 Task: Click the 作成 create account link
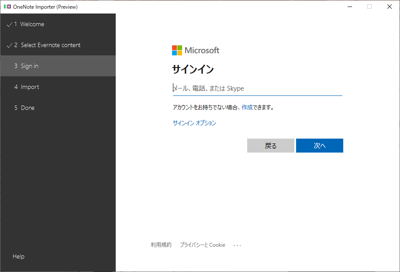click(247, 108)
